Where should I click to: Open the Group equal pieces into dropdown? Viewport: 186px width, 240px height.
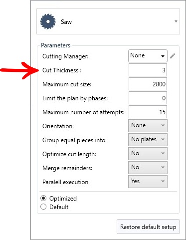(x=148, y=140)
